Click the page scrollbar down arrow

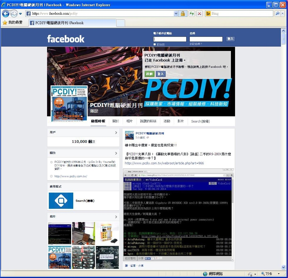[283, 267]
